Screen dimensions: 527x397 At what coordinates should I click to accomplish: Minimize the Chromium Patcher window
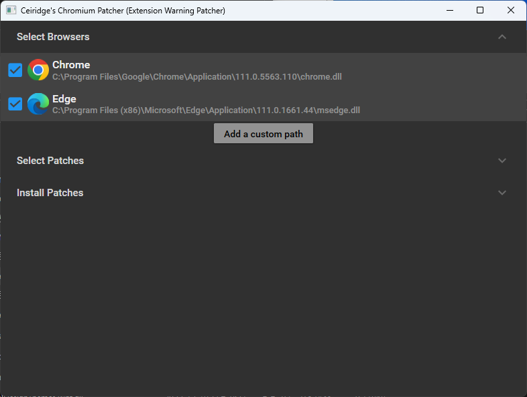pos(450,10)
